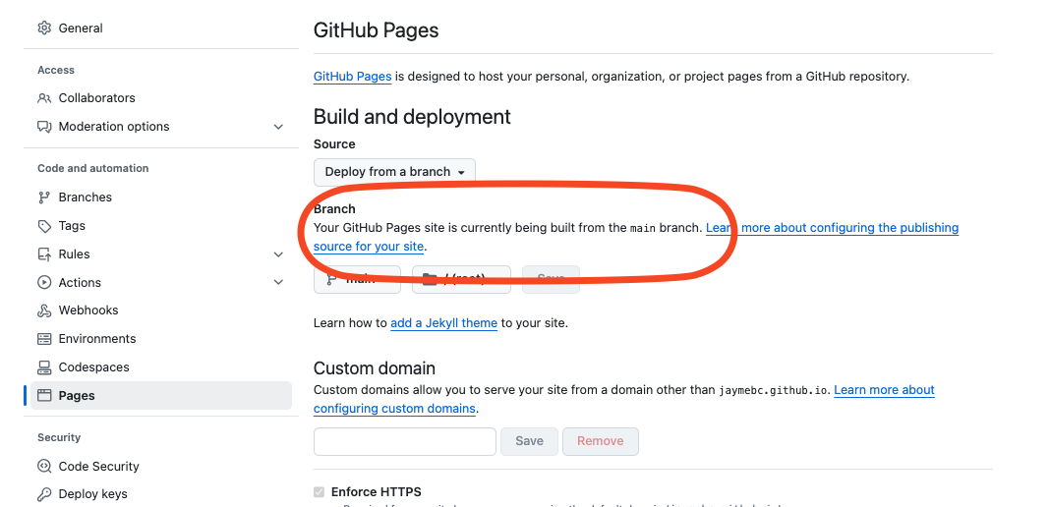Open the Deploy from a branch dropdown
This screenshot has height=507, width=1050.
pyautogui.click(x=394, y=172)
